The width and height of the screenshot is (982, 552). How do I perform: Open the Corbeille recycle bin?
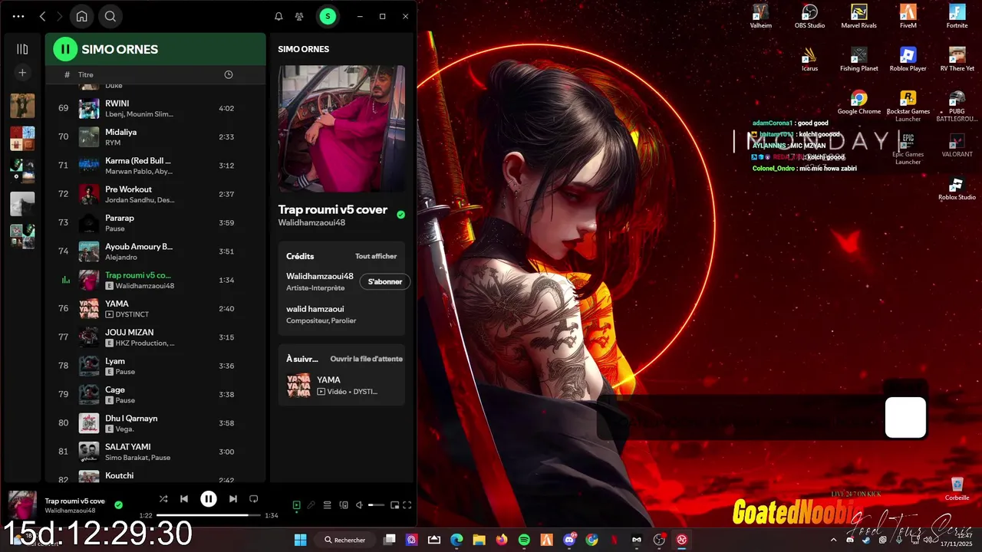pyautogui.click(x=957, y=489)
